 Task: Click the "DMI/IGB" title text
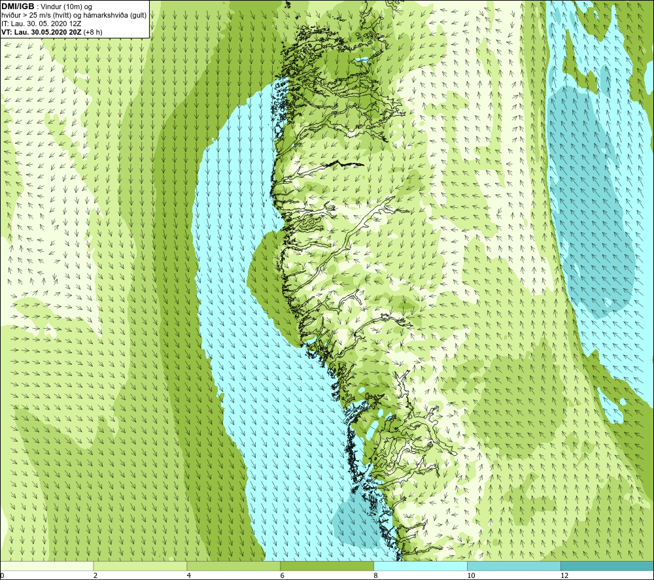18,7
